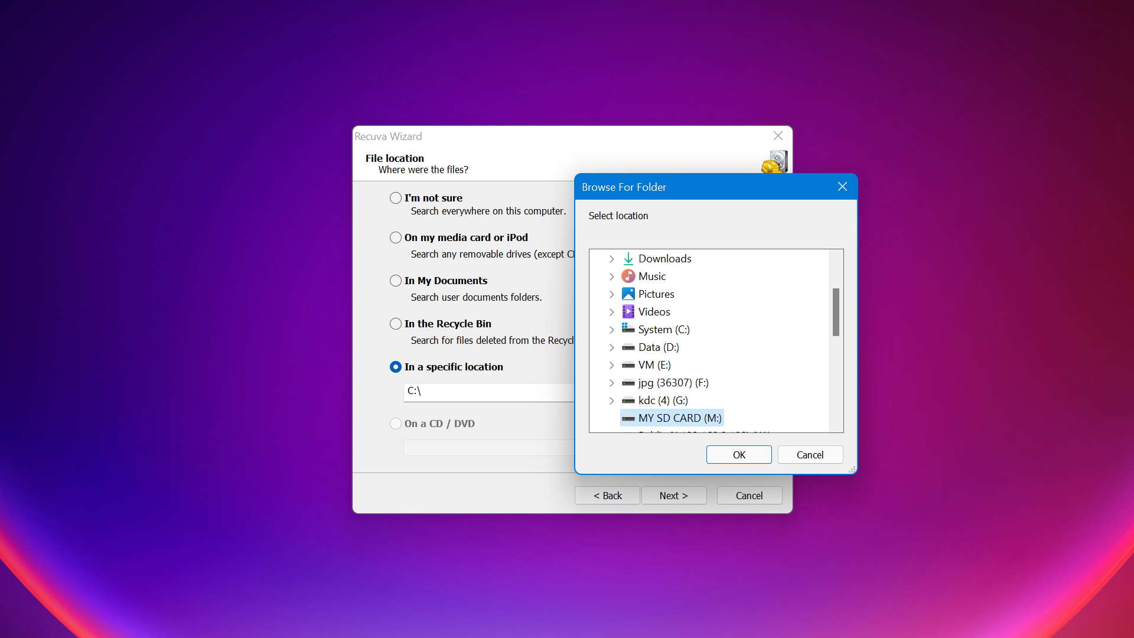The image size is (1134, 638).
Task: Select the kdc (4) (G:) label
Action: [x=663, y=401]
